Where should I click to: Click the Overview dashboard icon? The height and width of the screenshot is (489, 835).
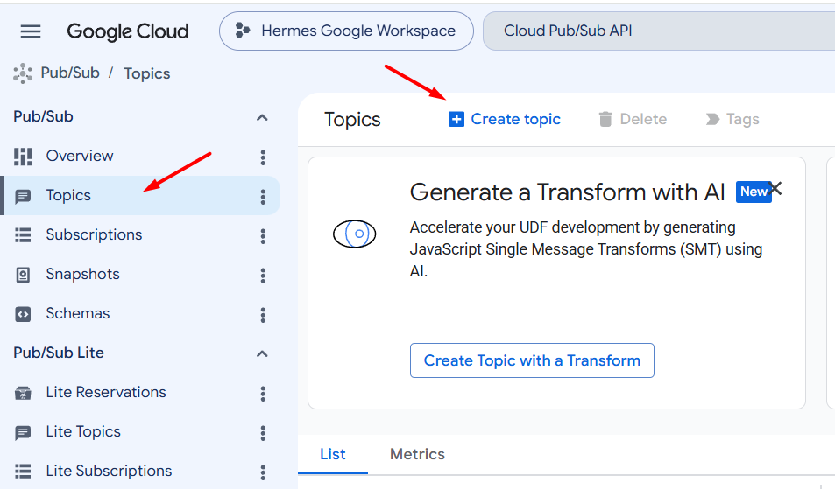23,157
